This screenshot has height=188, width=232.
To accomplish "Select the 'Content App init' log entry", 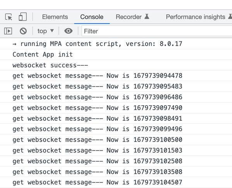I will tap(43, 55).
